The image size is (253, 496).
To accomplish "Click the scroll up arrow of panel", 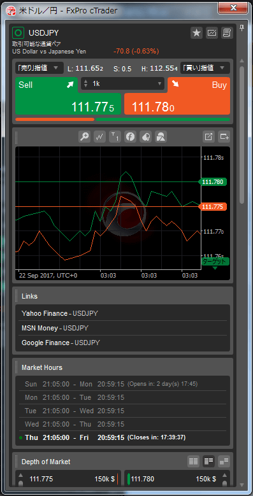I will point(242,60).
